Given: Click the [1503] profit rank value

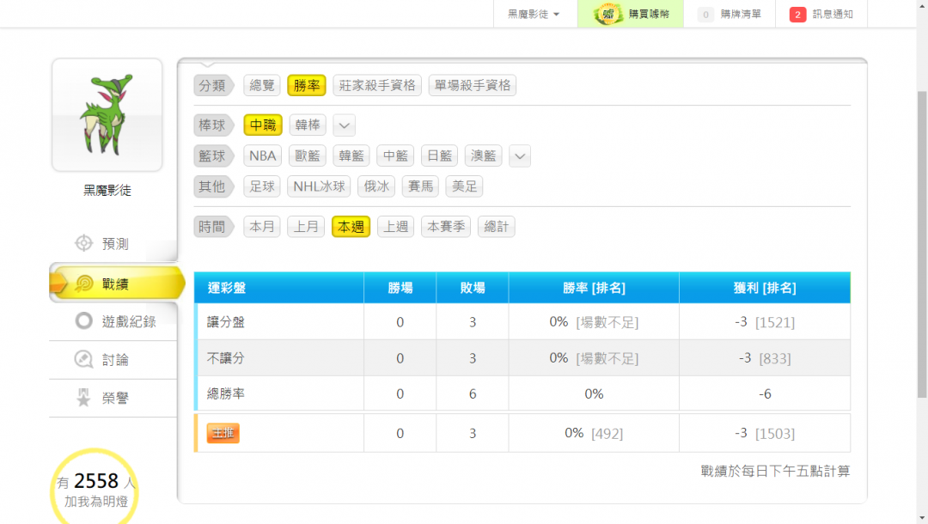Looking at the screenshot, I should [775, 434].
